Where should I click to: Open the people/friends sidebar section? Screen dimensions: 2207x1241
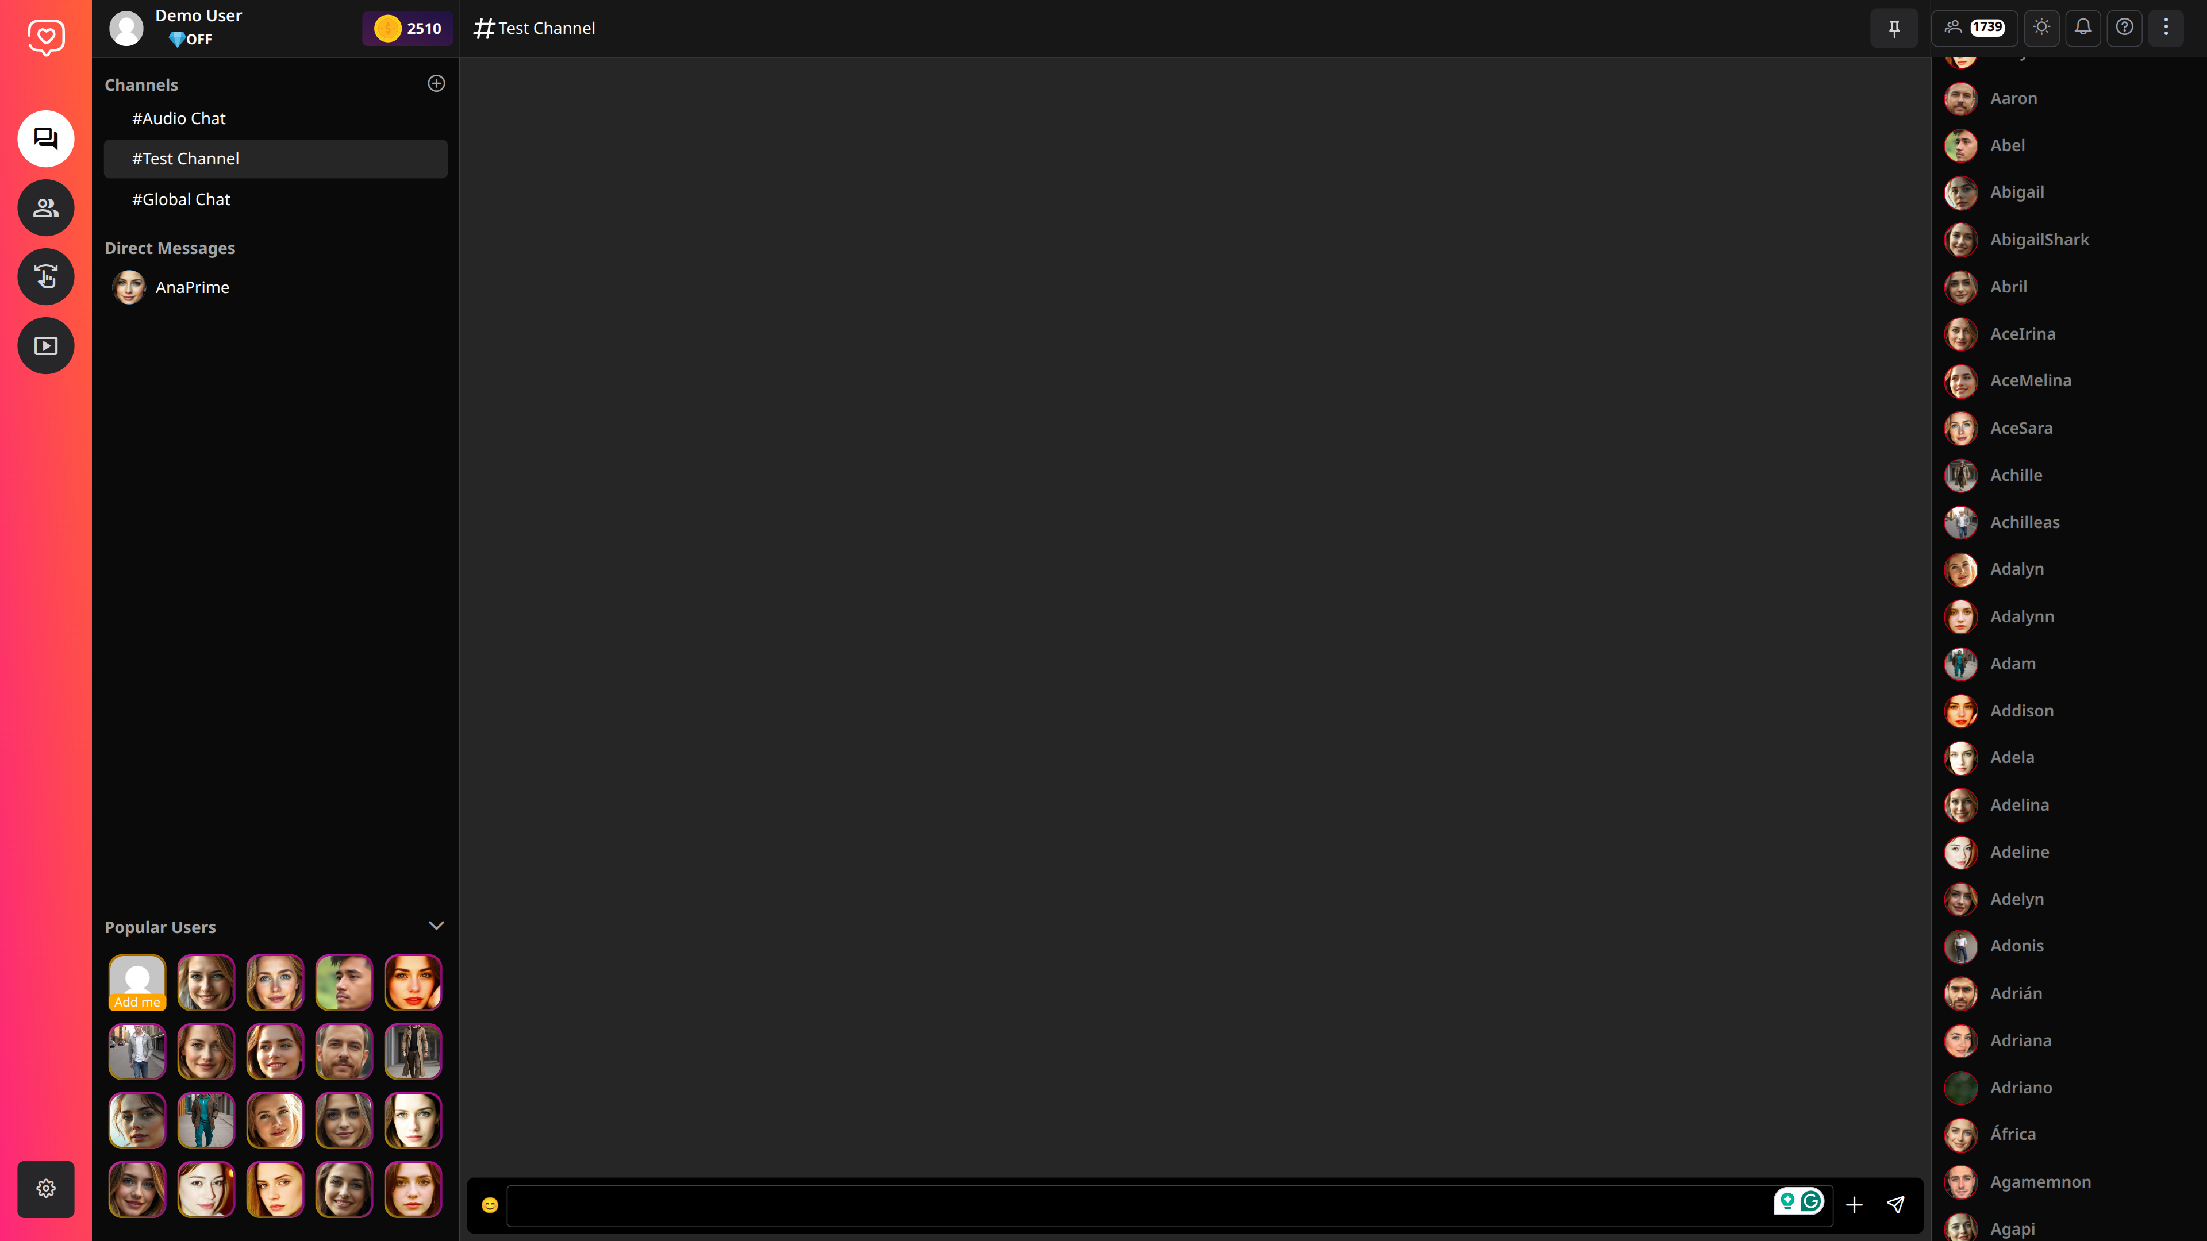tap(45, 208)
